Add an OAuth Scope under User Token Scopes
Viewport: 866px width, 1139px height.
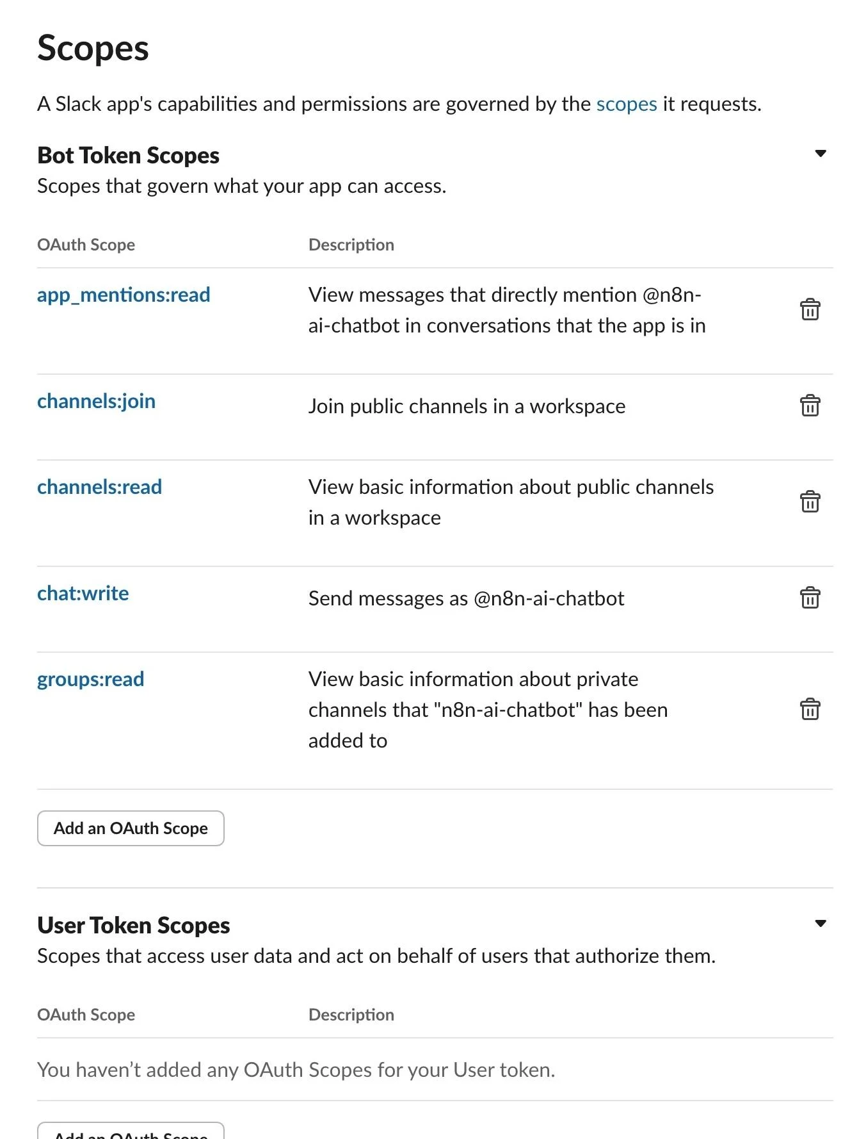(131, 1131)
